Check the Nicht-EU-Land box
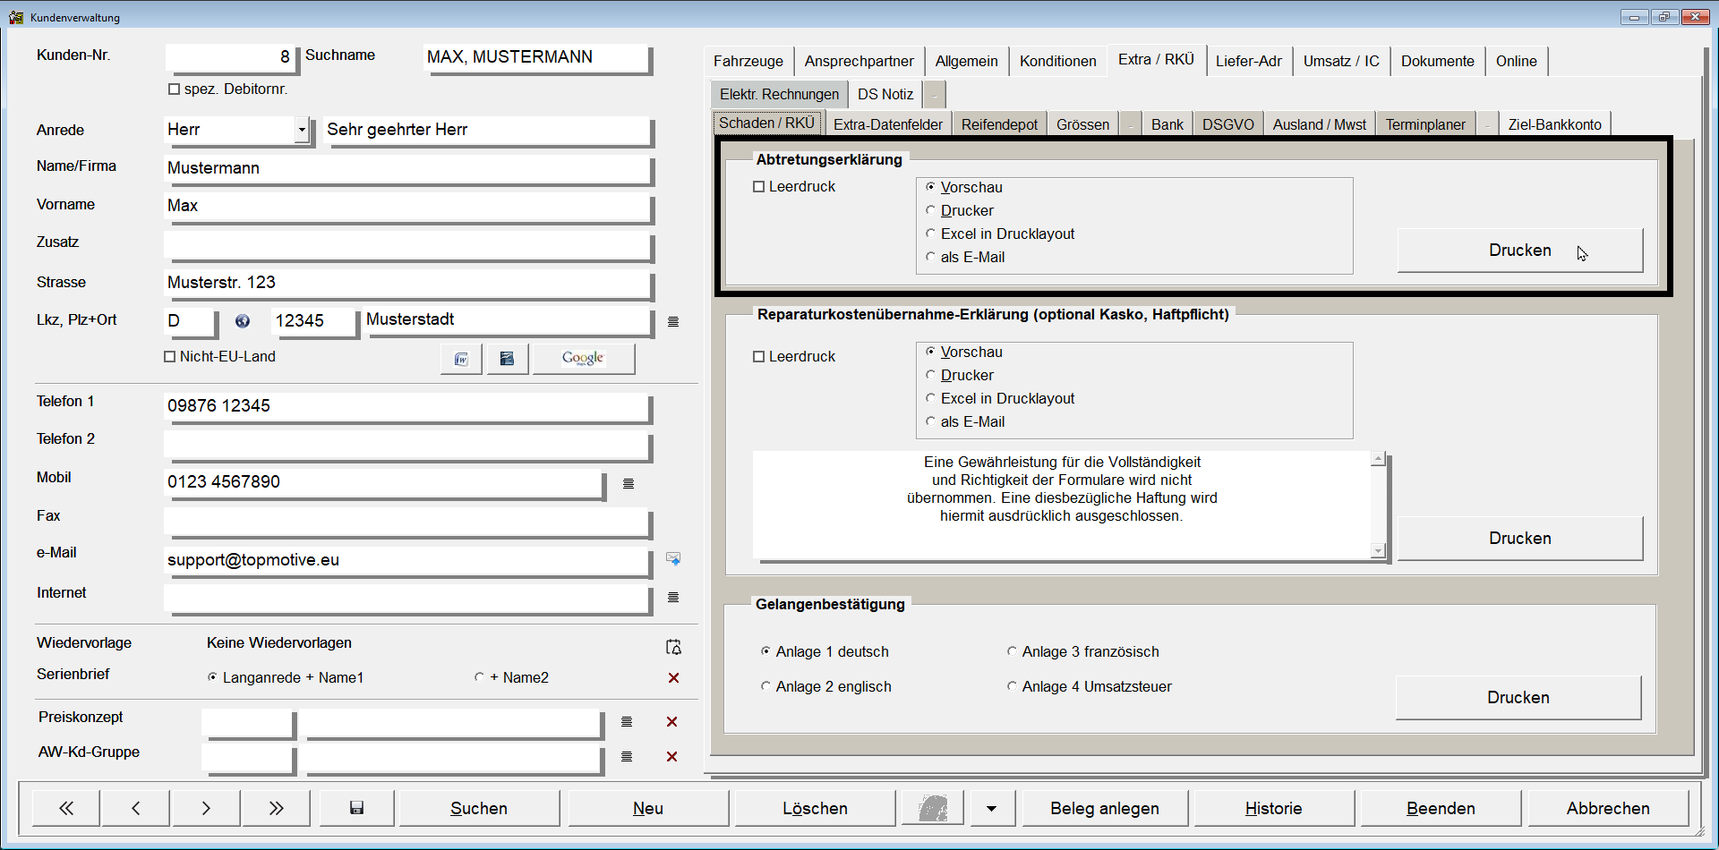Image resolution: width=1719 pixels, height=850 pixels. tap(170, 356)
